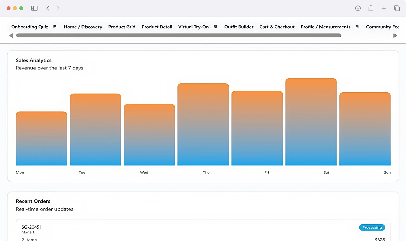Image resolution: width=406 pixels, height=241 pixels.
Task: Click the Wednesday revenue bar
Action: [x=149, y=135]
